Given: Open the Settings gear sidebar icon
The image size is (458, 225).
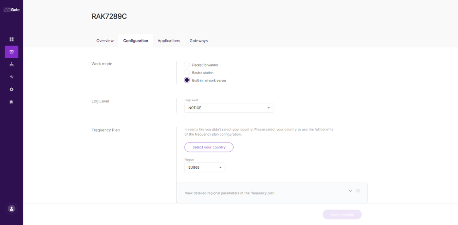Looking at the screenshot, I should coord(12,89).
